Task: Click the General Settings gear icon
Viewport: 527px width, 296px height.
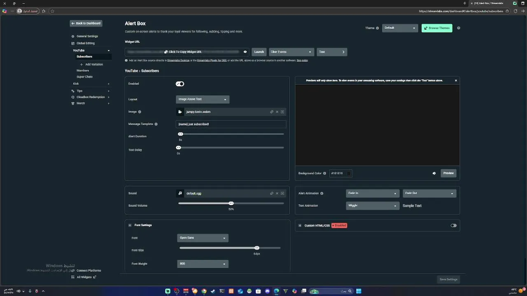Action: 73,37
